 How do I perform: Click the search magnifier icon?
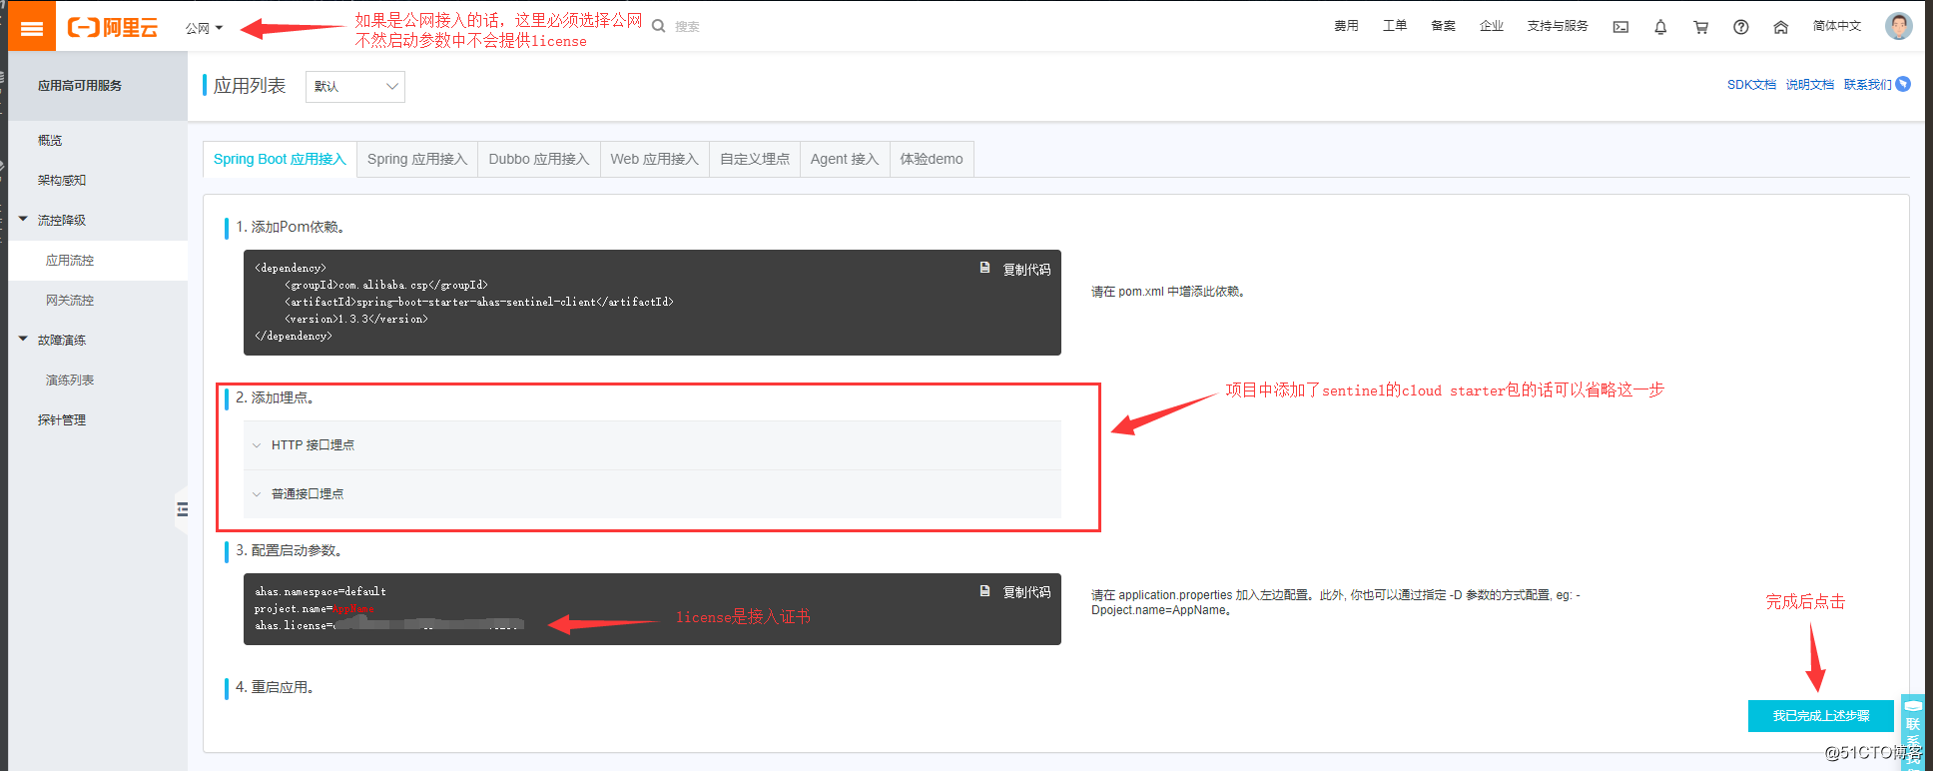(659, 26)
